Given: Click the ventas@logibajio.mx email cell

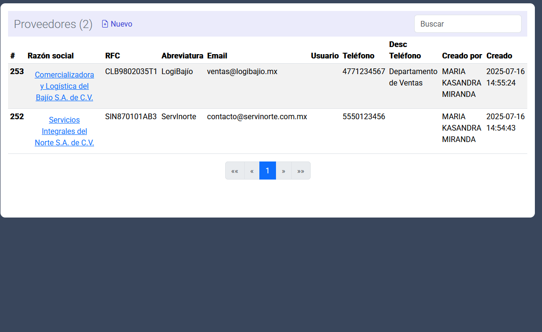Looking at the screenshot, I should tap(242, 71).
